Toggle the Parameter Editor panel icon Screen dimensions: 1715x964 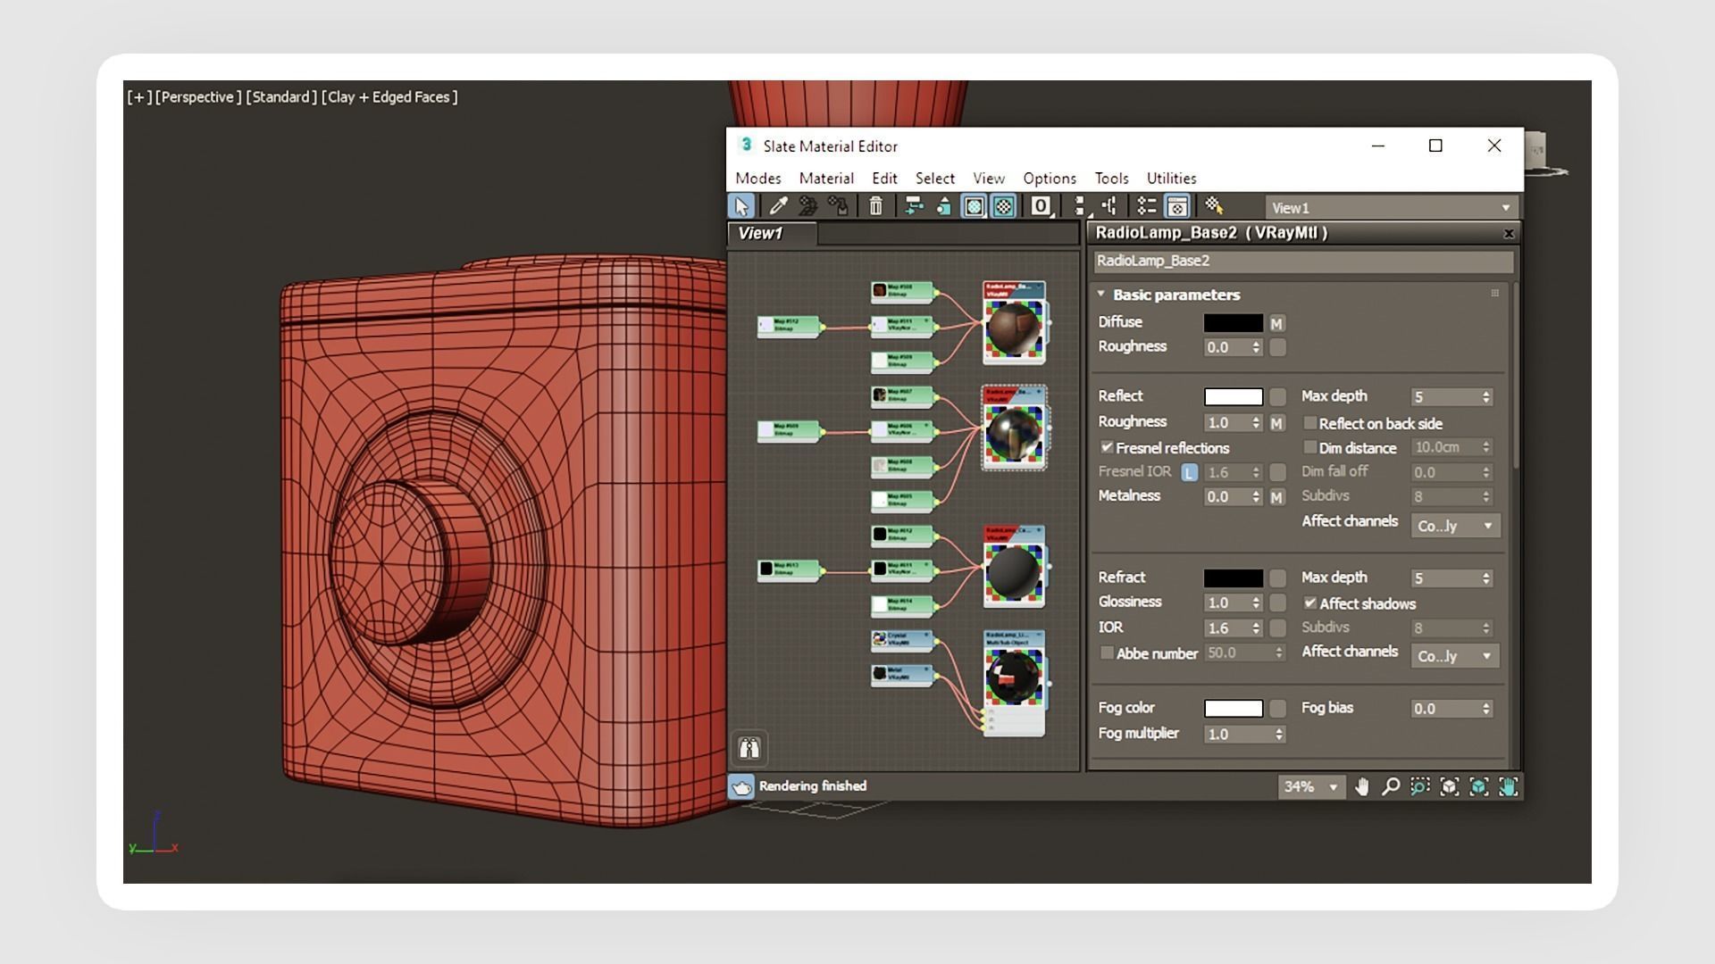click(1177, 206)
